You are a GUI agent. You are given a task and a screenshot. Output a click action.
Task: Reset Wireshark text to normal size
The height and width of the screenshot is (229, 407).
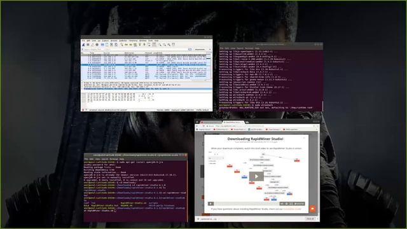tap(169, 45)
